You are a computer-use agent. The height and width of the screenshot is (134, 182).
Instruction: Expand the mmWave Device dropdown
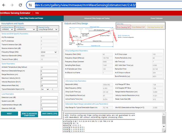point(8,29)
